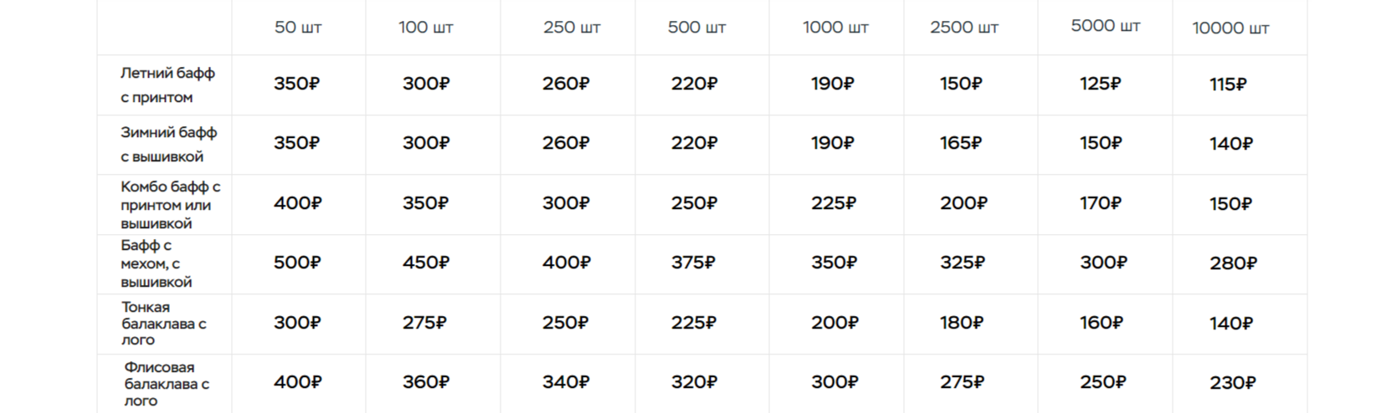Viewport: 1397px width, 413px height.
Task: Select the "10000 шт" column header
Action: tap(1230, 28)
